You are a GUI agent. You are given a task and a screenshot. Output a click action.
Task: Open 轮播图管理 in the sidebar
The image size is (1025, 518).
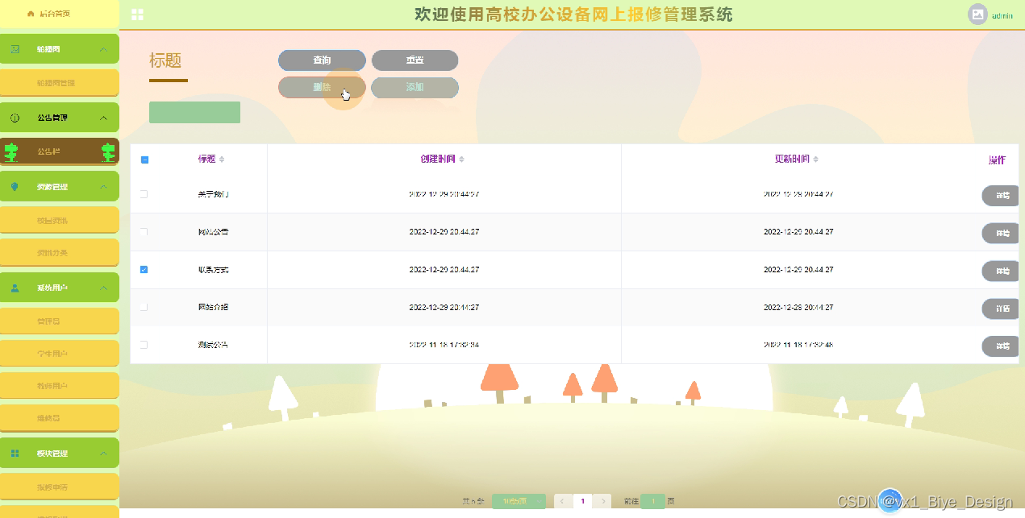[x=60, y=83]
